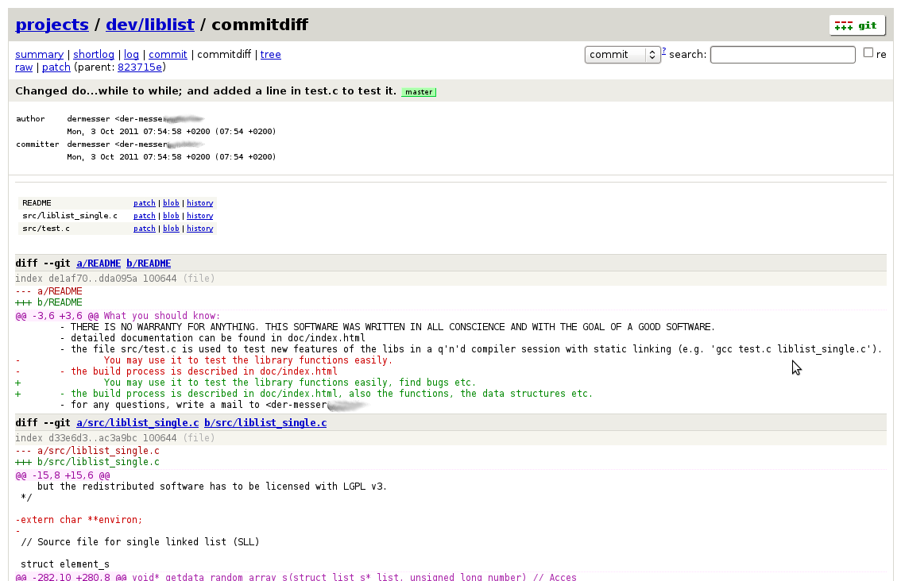Click the git logo icon
The width and height of the screenshot is (901, 581).
click(x=857, y=25)
